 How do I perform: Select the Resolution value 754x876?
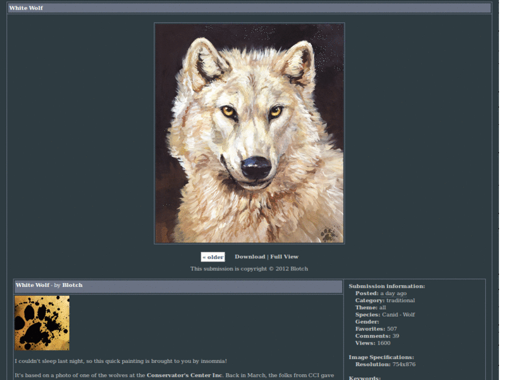pyautogui.click(x=404, y=365)
